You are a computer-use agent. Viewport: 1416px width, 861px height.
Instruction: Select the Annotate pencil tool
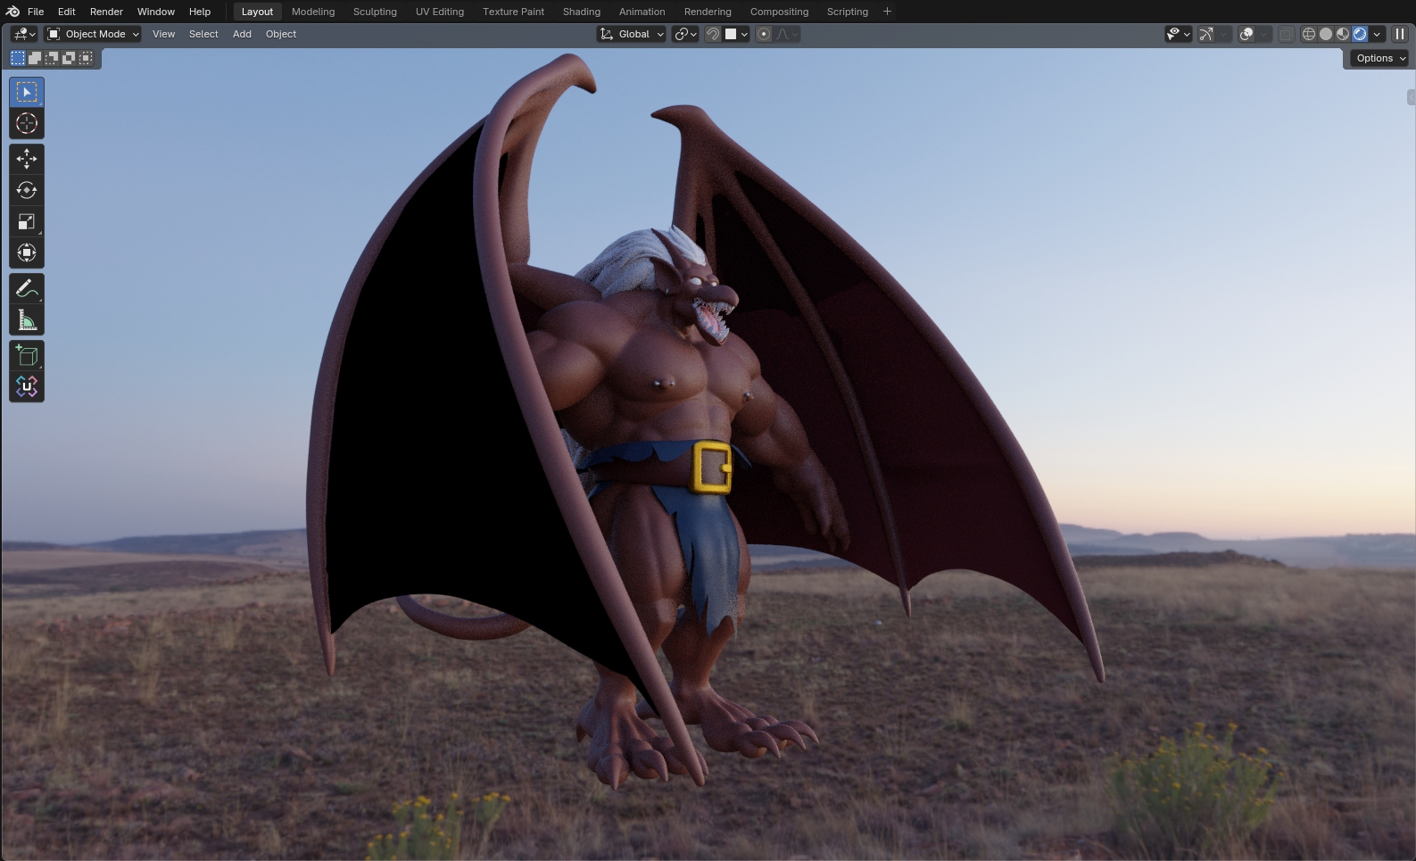(27, 288)
